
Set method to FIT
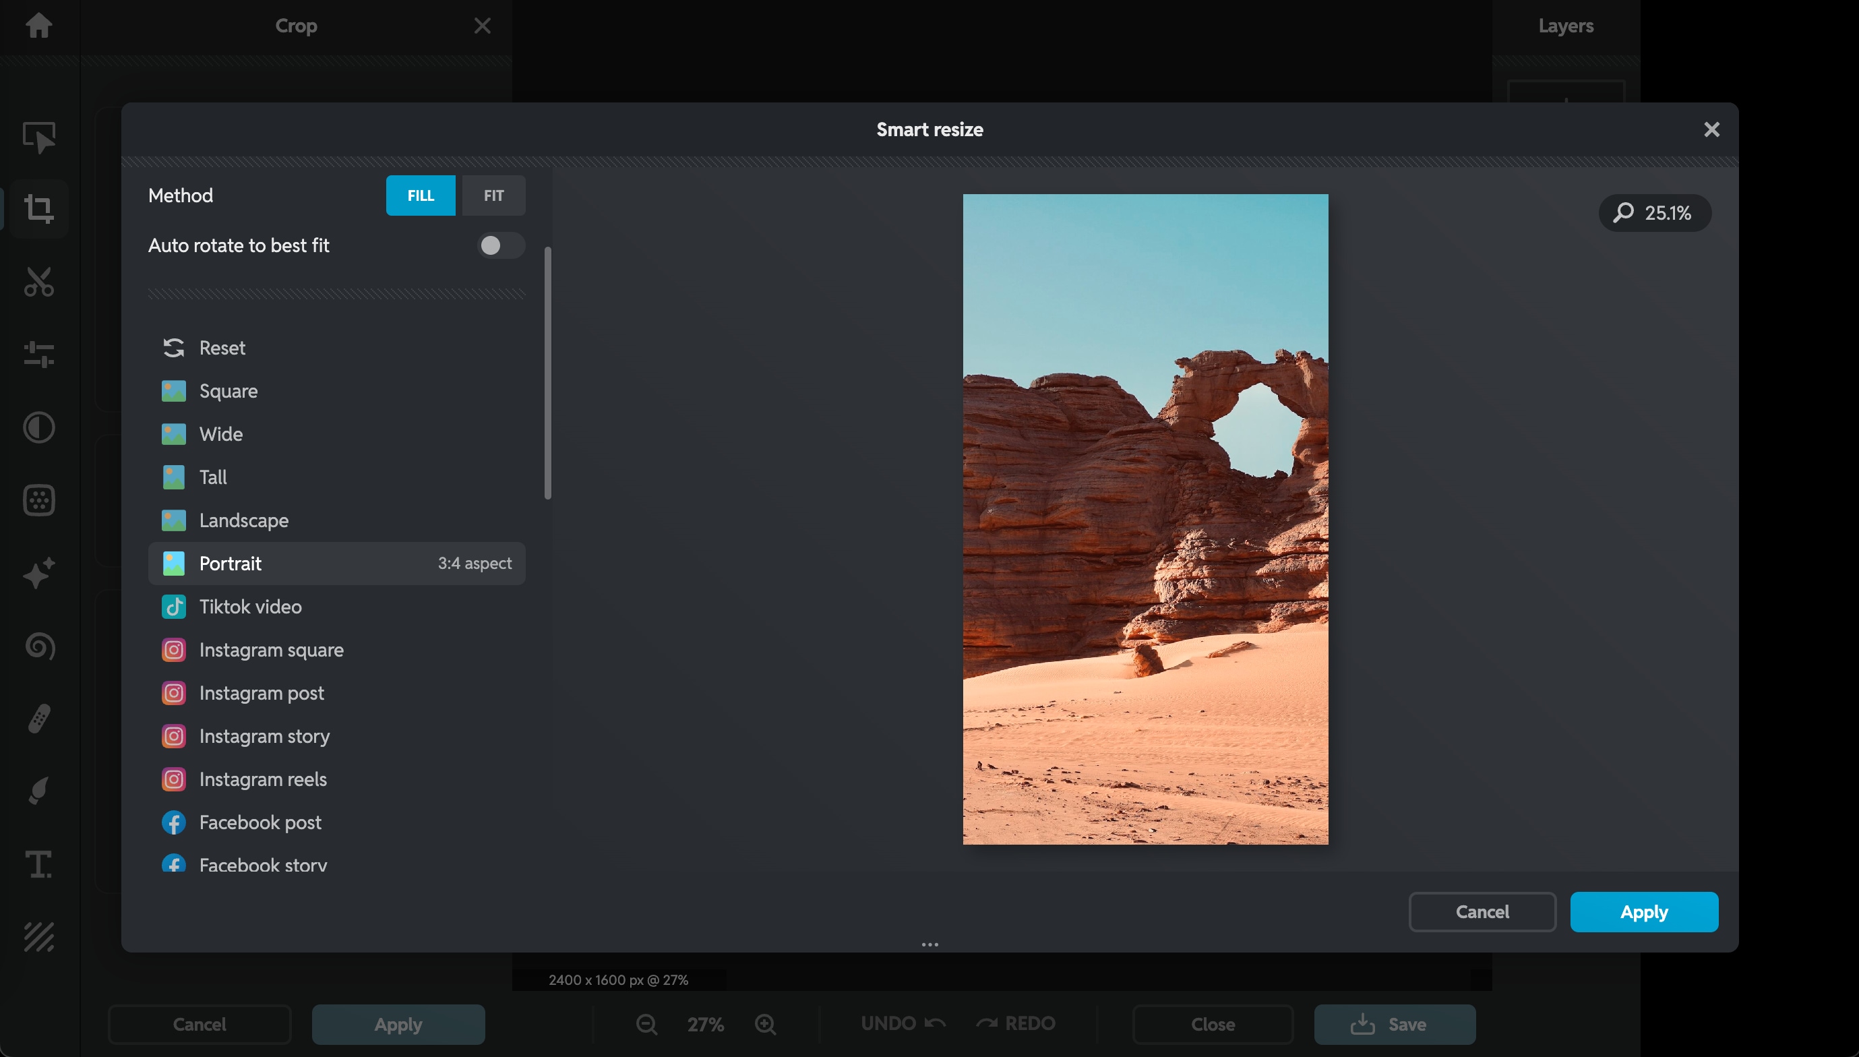(x=493, y=195)
